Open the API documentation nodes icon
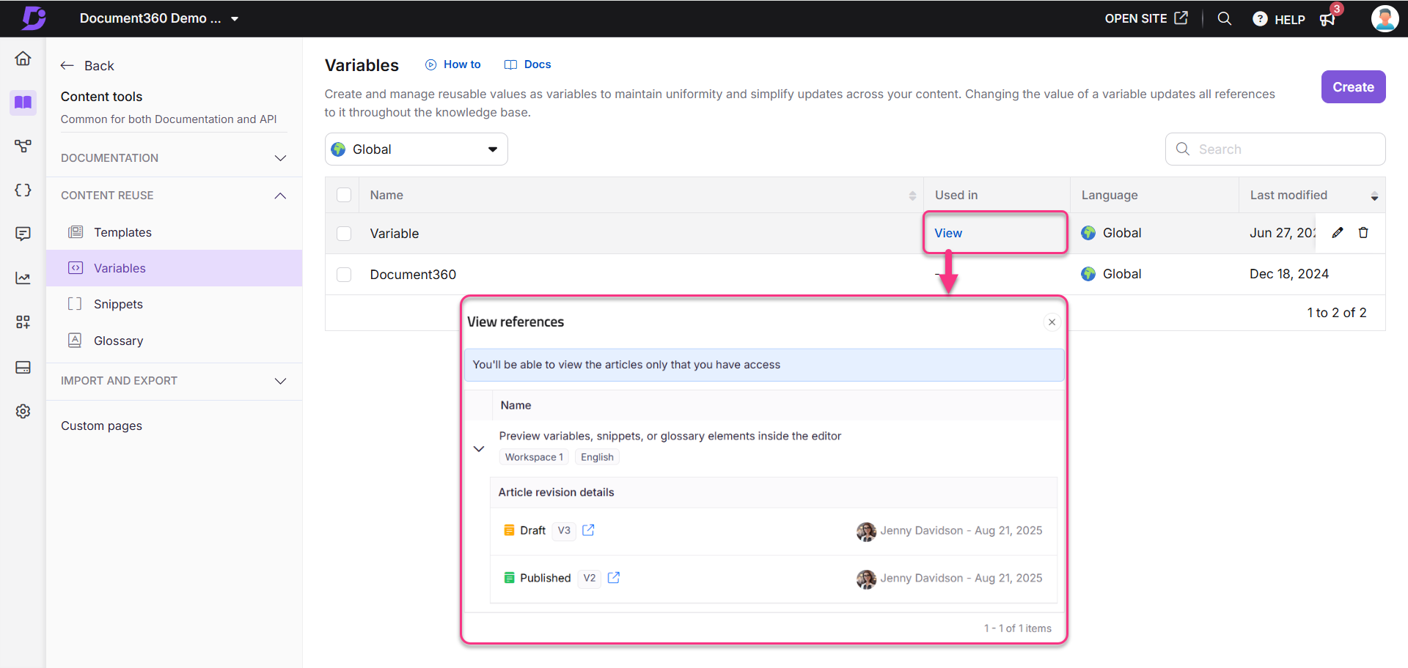The height and width of the screenshot is (668, 1408). click(x=23, y=146)
